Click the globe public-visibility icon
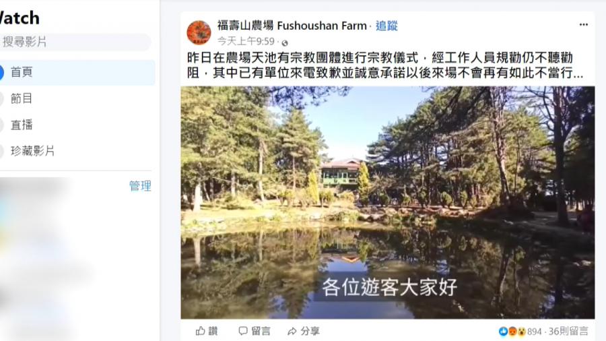The width and height of the screenshot is (606, 341). [x=285, y=42]
